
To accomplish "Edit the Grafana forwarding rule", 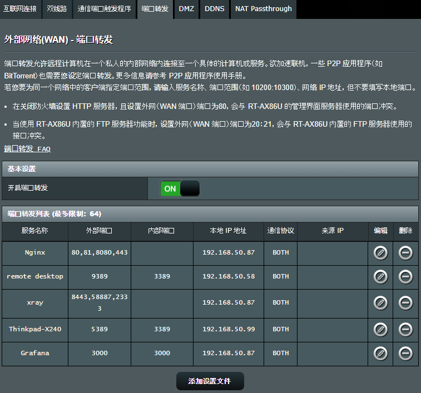I will point(380,353).
